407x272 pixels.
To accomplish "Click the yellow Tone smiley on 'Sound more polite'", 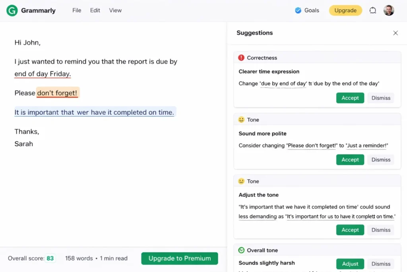I will point(241,119).
